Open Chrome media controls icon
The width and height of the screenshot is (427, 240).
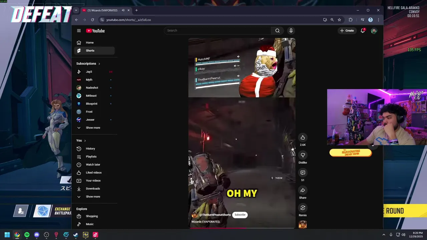tap(362, 20)
